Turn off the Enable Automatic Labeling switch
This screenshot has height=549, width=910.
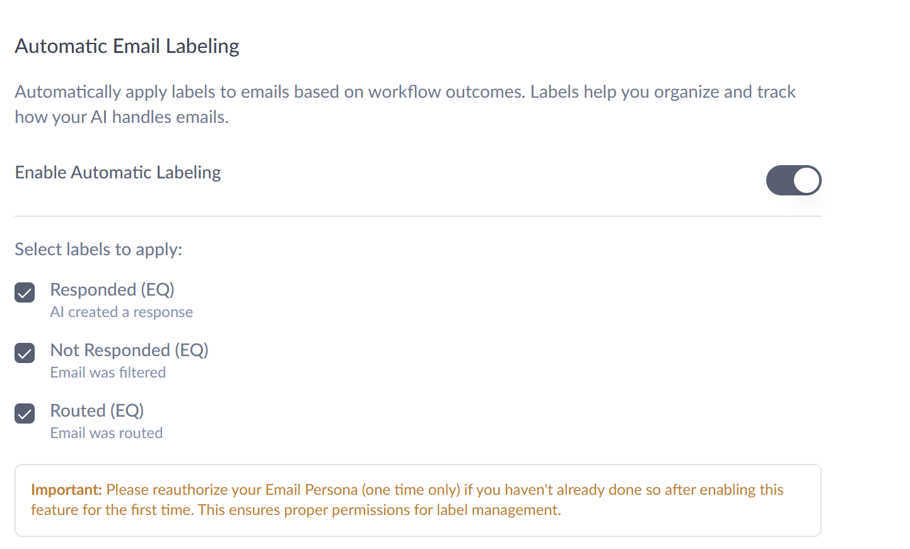point(793,180)
